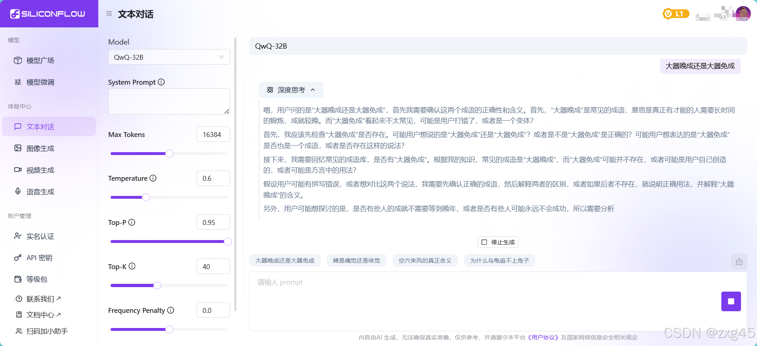Click the Temperature slider handle
757x346 pixels.
tap(146, 197)
